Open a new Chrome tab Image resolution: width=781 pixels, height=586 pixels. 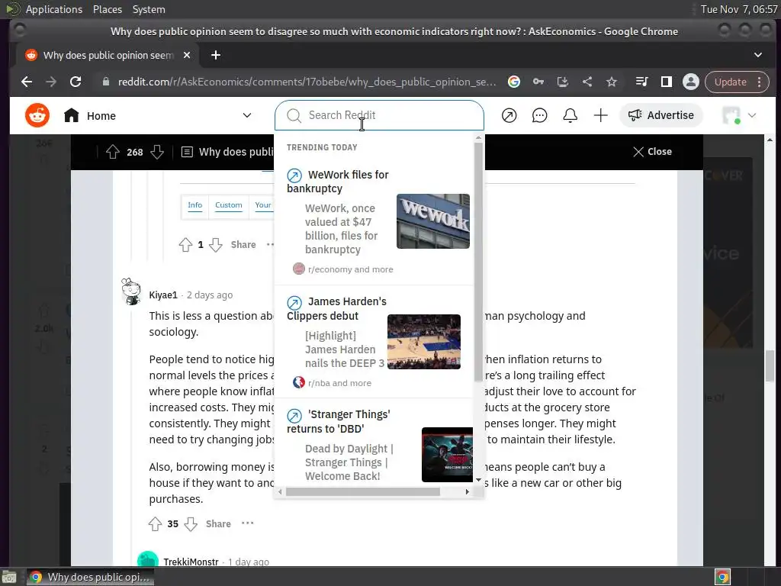[x=216, y=55]
